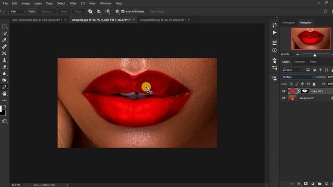Click the Change Screen Mode icon
The image size is (333, 187).
pyautogui.click(x=4, y=121)
